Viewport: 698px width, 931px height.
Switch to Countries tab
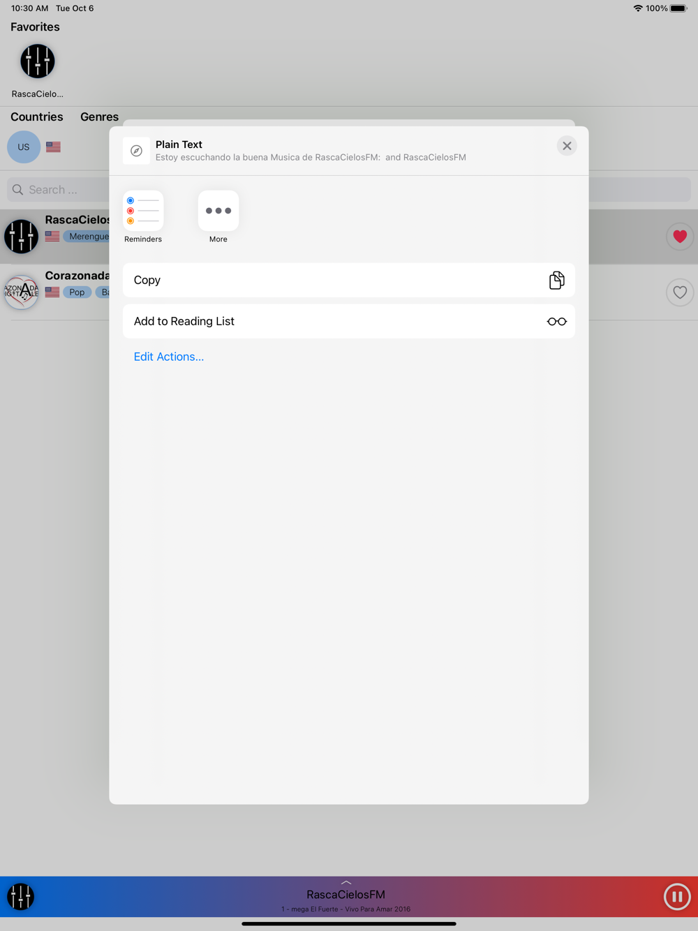point(37,117)
